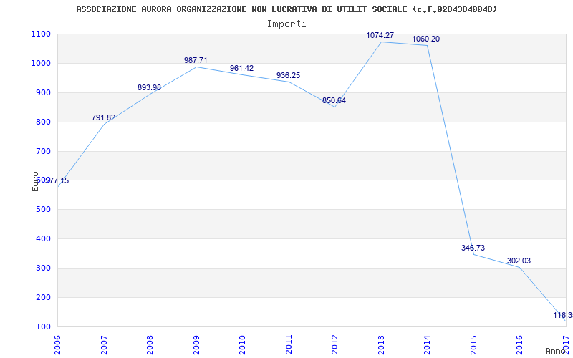The width and height of the screenshot is (573, 358).
Task: Click the 100 y-axis tick label
Action: coord(45,326)
